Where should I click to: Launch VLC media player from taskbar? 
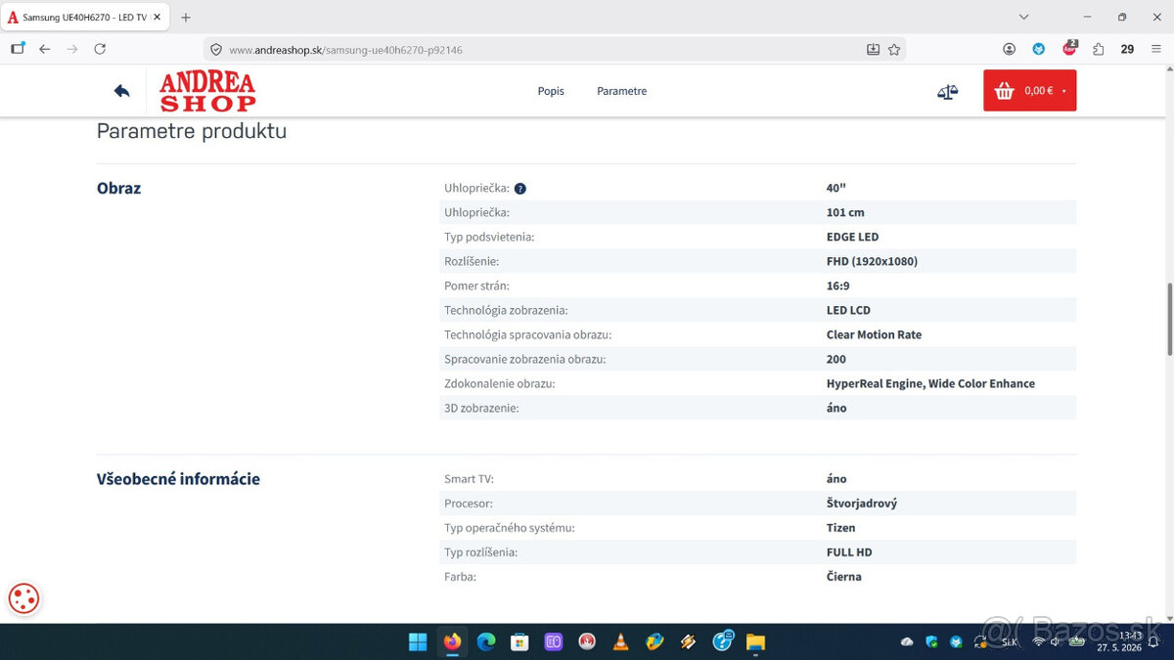pos(620,642)
